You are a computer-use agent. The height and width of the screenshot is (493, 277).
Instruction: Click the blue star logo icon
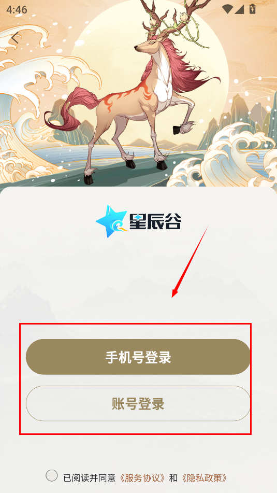(112, 221)
